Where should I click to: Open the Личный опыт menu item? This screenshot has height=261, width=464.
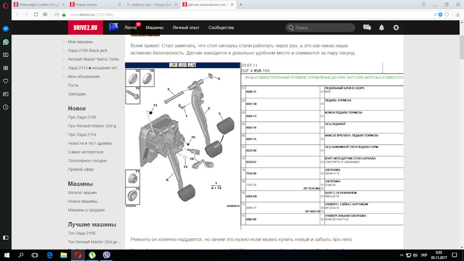[x=186, y=28]
